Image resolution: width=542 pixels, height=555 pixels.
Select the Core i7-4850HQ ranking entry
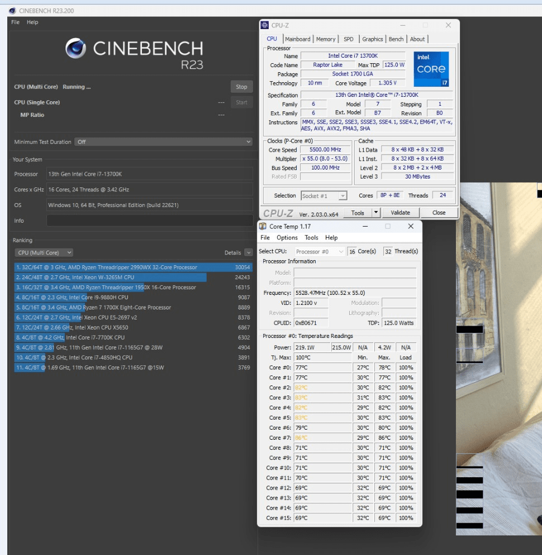[134, 358]
